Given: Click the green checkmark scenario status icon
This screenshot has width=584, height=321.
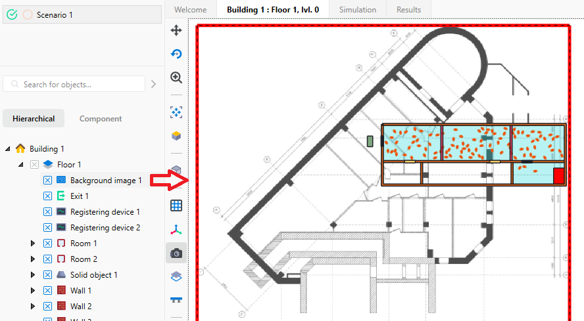Looking at the screenshot, I should [x=12, y=14].
